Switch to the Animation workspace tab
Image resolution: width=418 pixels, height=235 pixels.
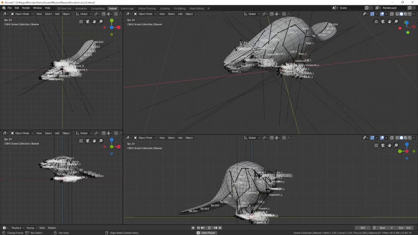tap(81, 8)
